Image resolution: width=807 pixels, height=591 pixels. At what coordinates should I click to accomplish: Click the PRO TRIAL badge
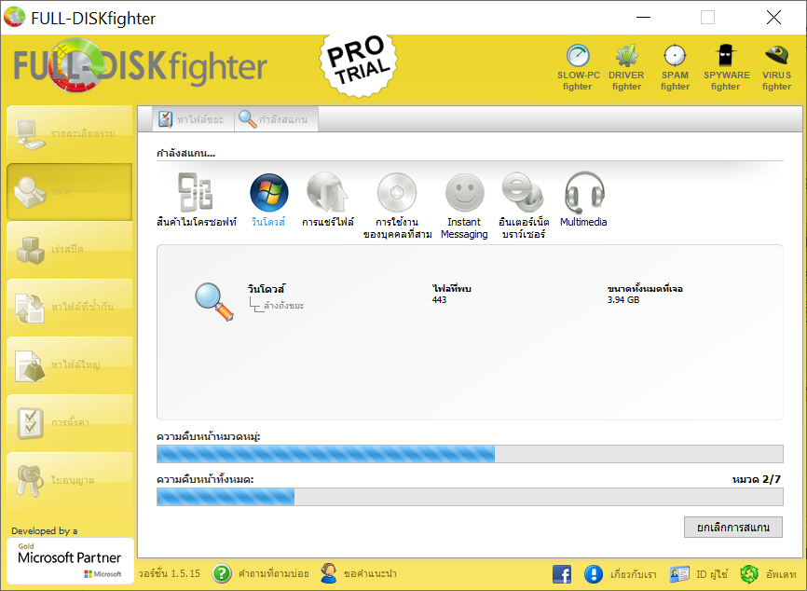pos(359,66)
